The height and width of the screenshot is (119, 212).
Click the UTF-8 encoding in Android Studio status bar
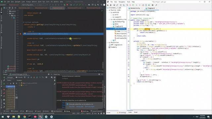[x=82, y=113]
